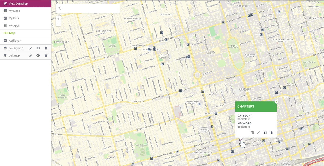This screenshot has height=166, width=324.
Task: Click the POI Map title
Action: click(x=9, y=33)
